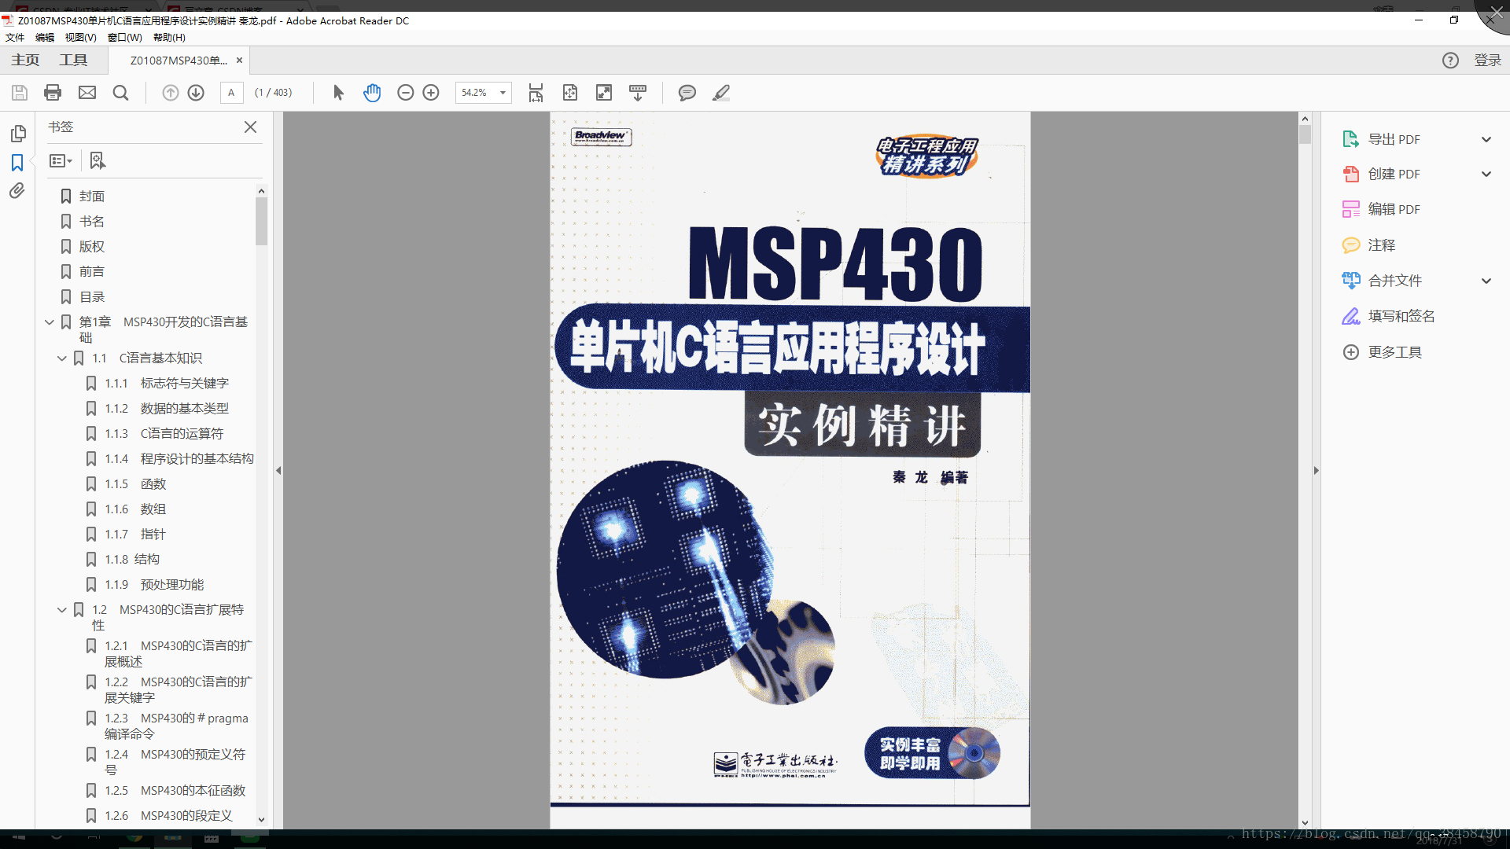1510x849 pixels.
Task: Toggle the bookmarks panel icon
Action: coord(17,162)
